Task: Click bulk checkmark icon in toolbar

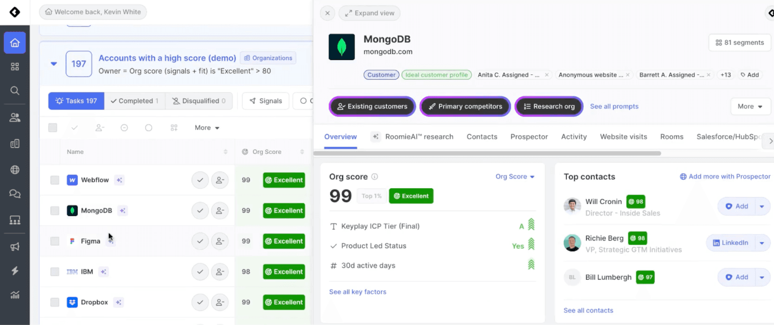Action: pyautogui.click(x=74, y=128)
